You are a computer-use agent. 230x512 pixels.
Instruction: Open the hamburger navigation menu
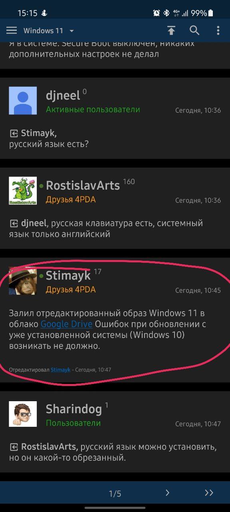click(12, 30)
